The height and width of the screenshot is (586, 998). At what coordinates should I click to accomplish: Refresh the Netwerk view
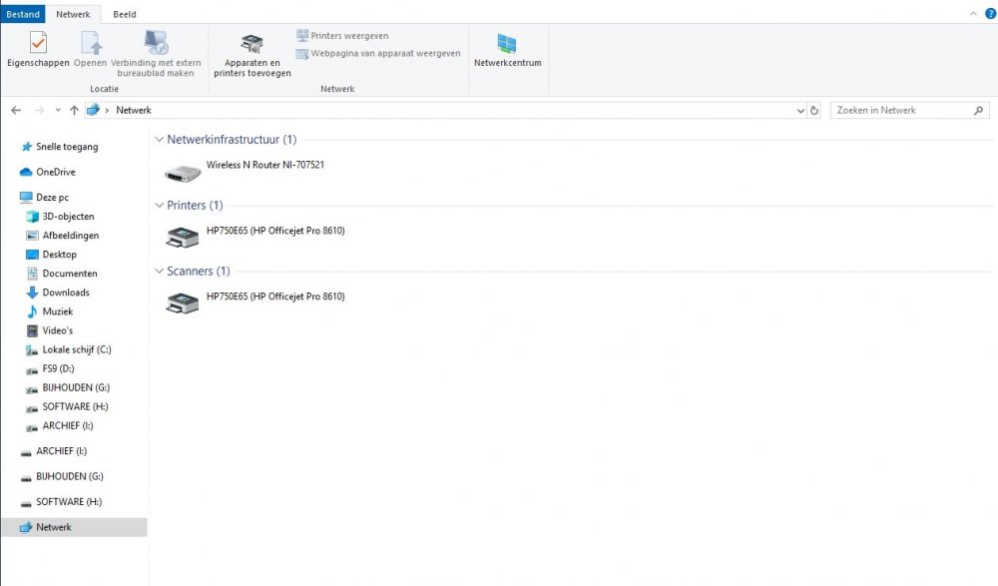(x=814, y=110)
